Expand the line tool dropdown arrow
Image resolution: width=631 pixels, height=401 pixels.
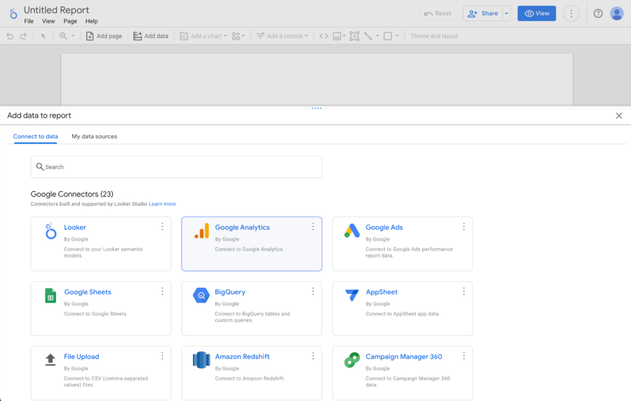point(377,36)
